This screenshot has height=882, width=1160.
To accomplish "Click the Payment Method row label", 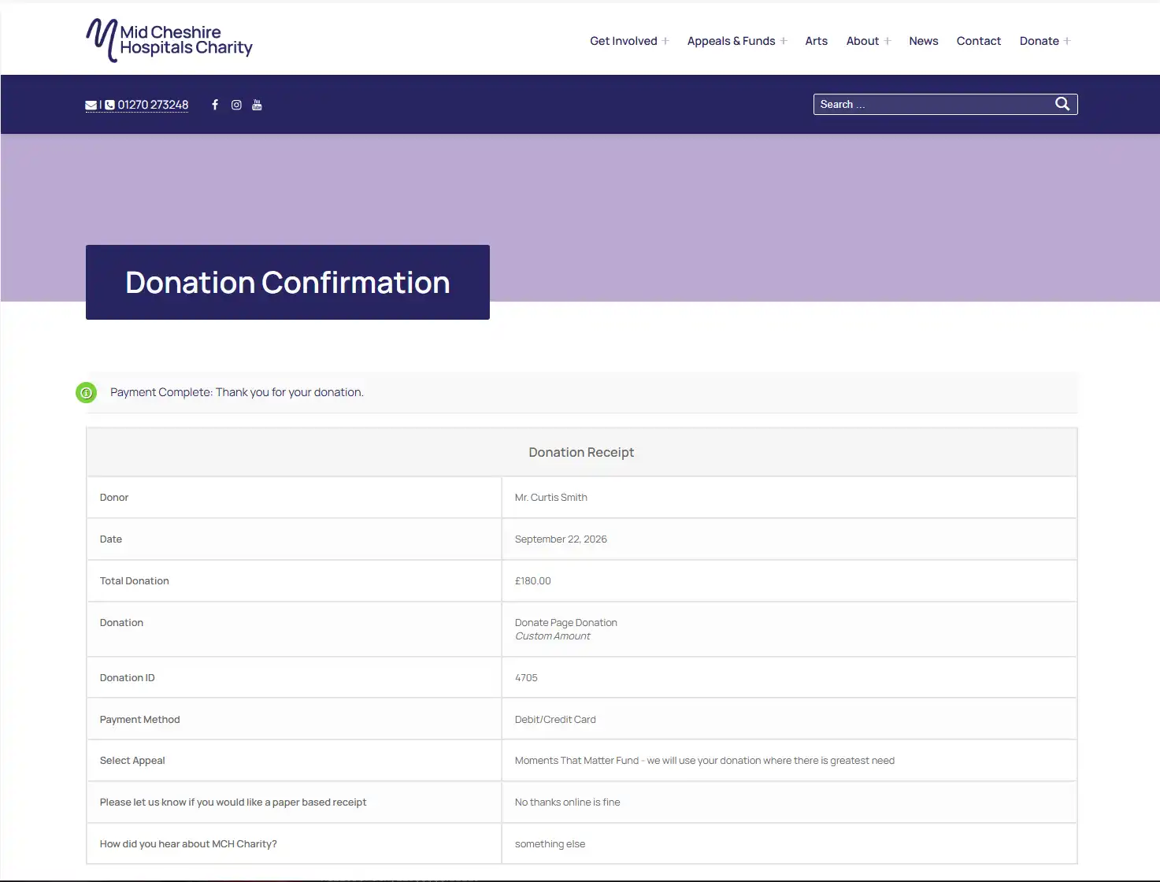I will 140,720.
